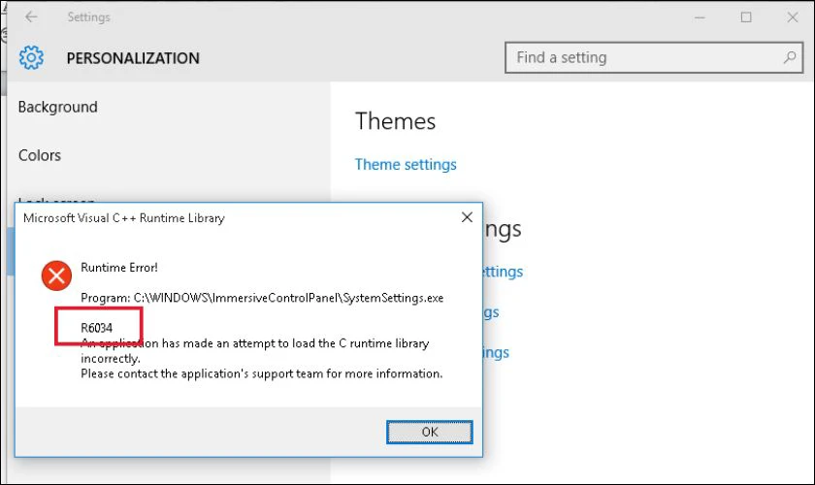
Task: Click the 'Please contact the application's support team' line
Action: tap(261, 373)
